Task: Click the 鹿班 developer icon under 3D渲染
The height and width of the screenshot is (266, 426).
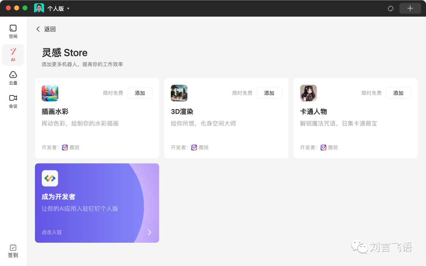Action: pyautogui.click(x=194, y=147)
